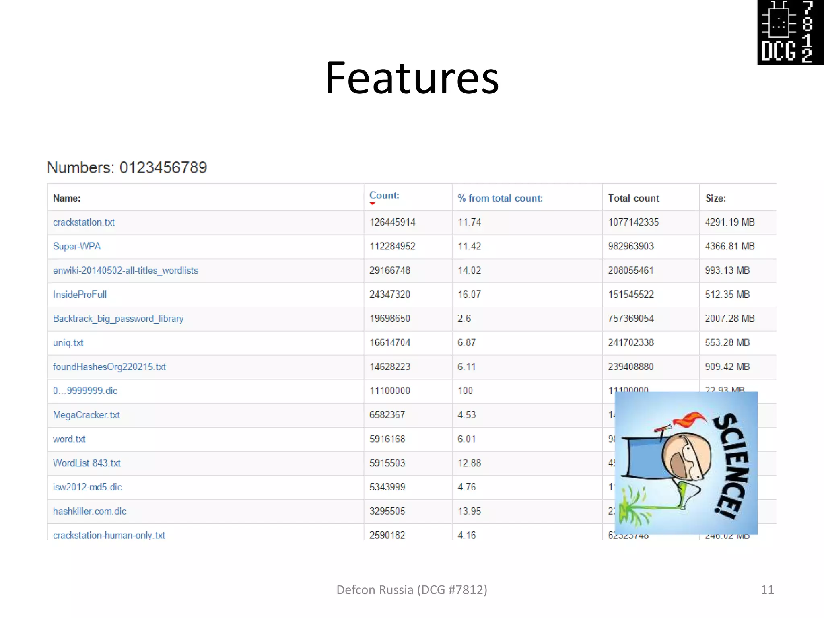This screenshot has width=824, height=618.
Task: Open InsideProFull link
Action: [80, 295]
